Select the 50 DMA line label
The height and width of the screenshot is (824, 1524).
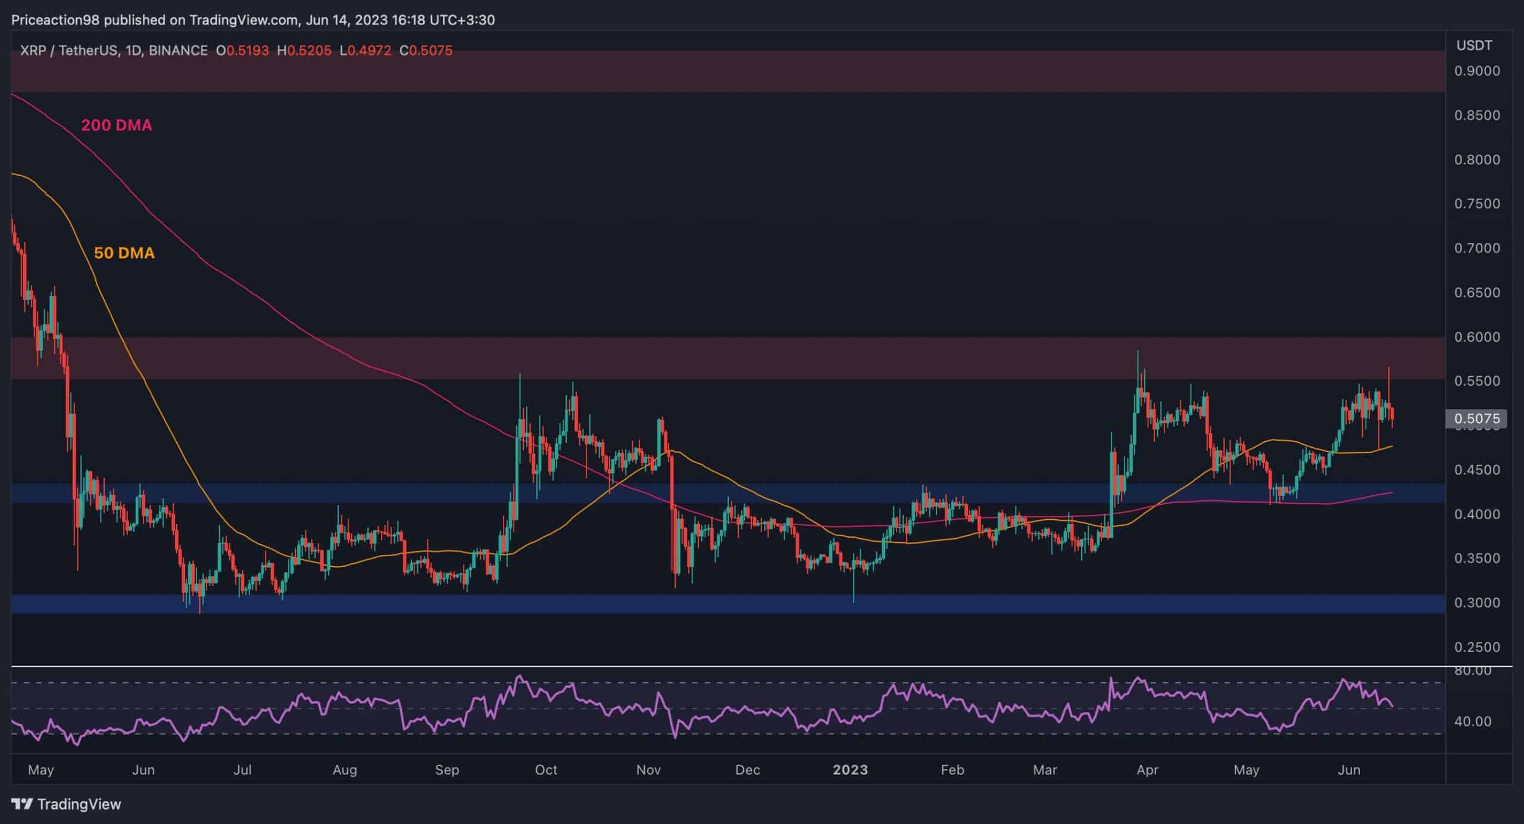point(124,253)
